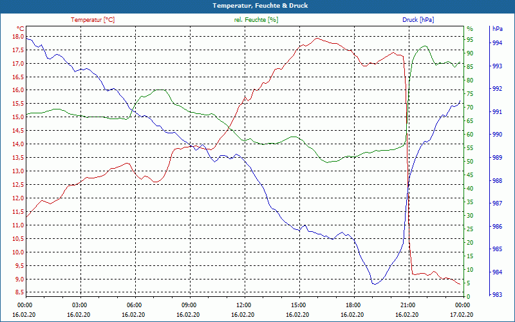
Task: Click the '50' humidity axis value
Action: coord(470,162)
